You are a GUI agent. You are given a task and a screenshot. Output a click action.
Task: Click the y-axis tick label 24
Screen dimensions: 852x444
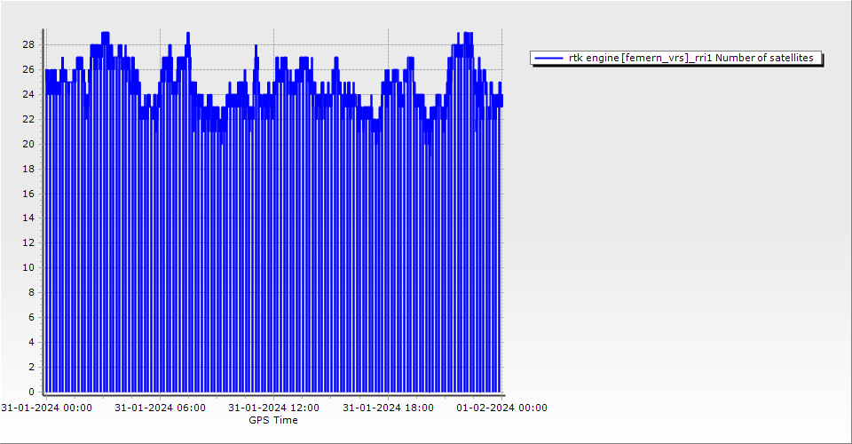click(28, 94)
